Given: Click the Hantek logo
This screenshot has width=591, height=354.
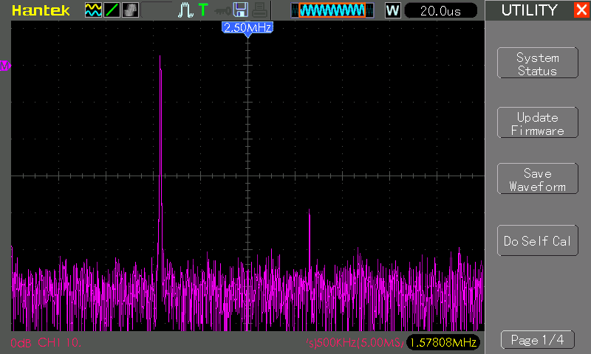Looking at the screenshot, I should [x=41, y=10].
